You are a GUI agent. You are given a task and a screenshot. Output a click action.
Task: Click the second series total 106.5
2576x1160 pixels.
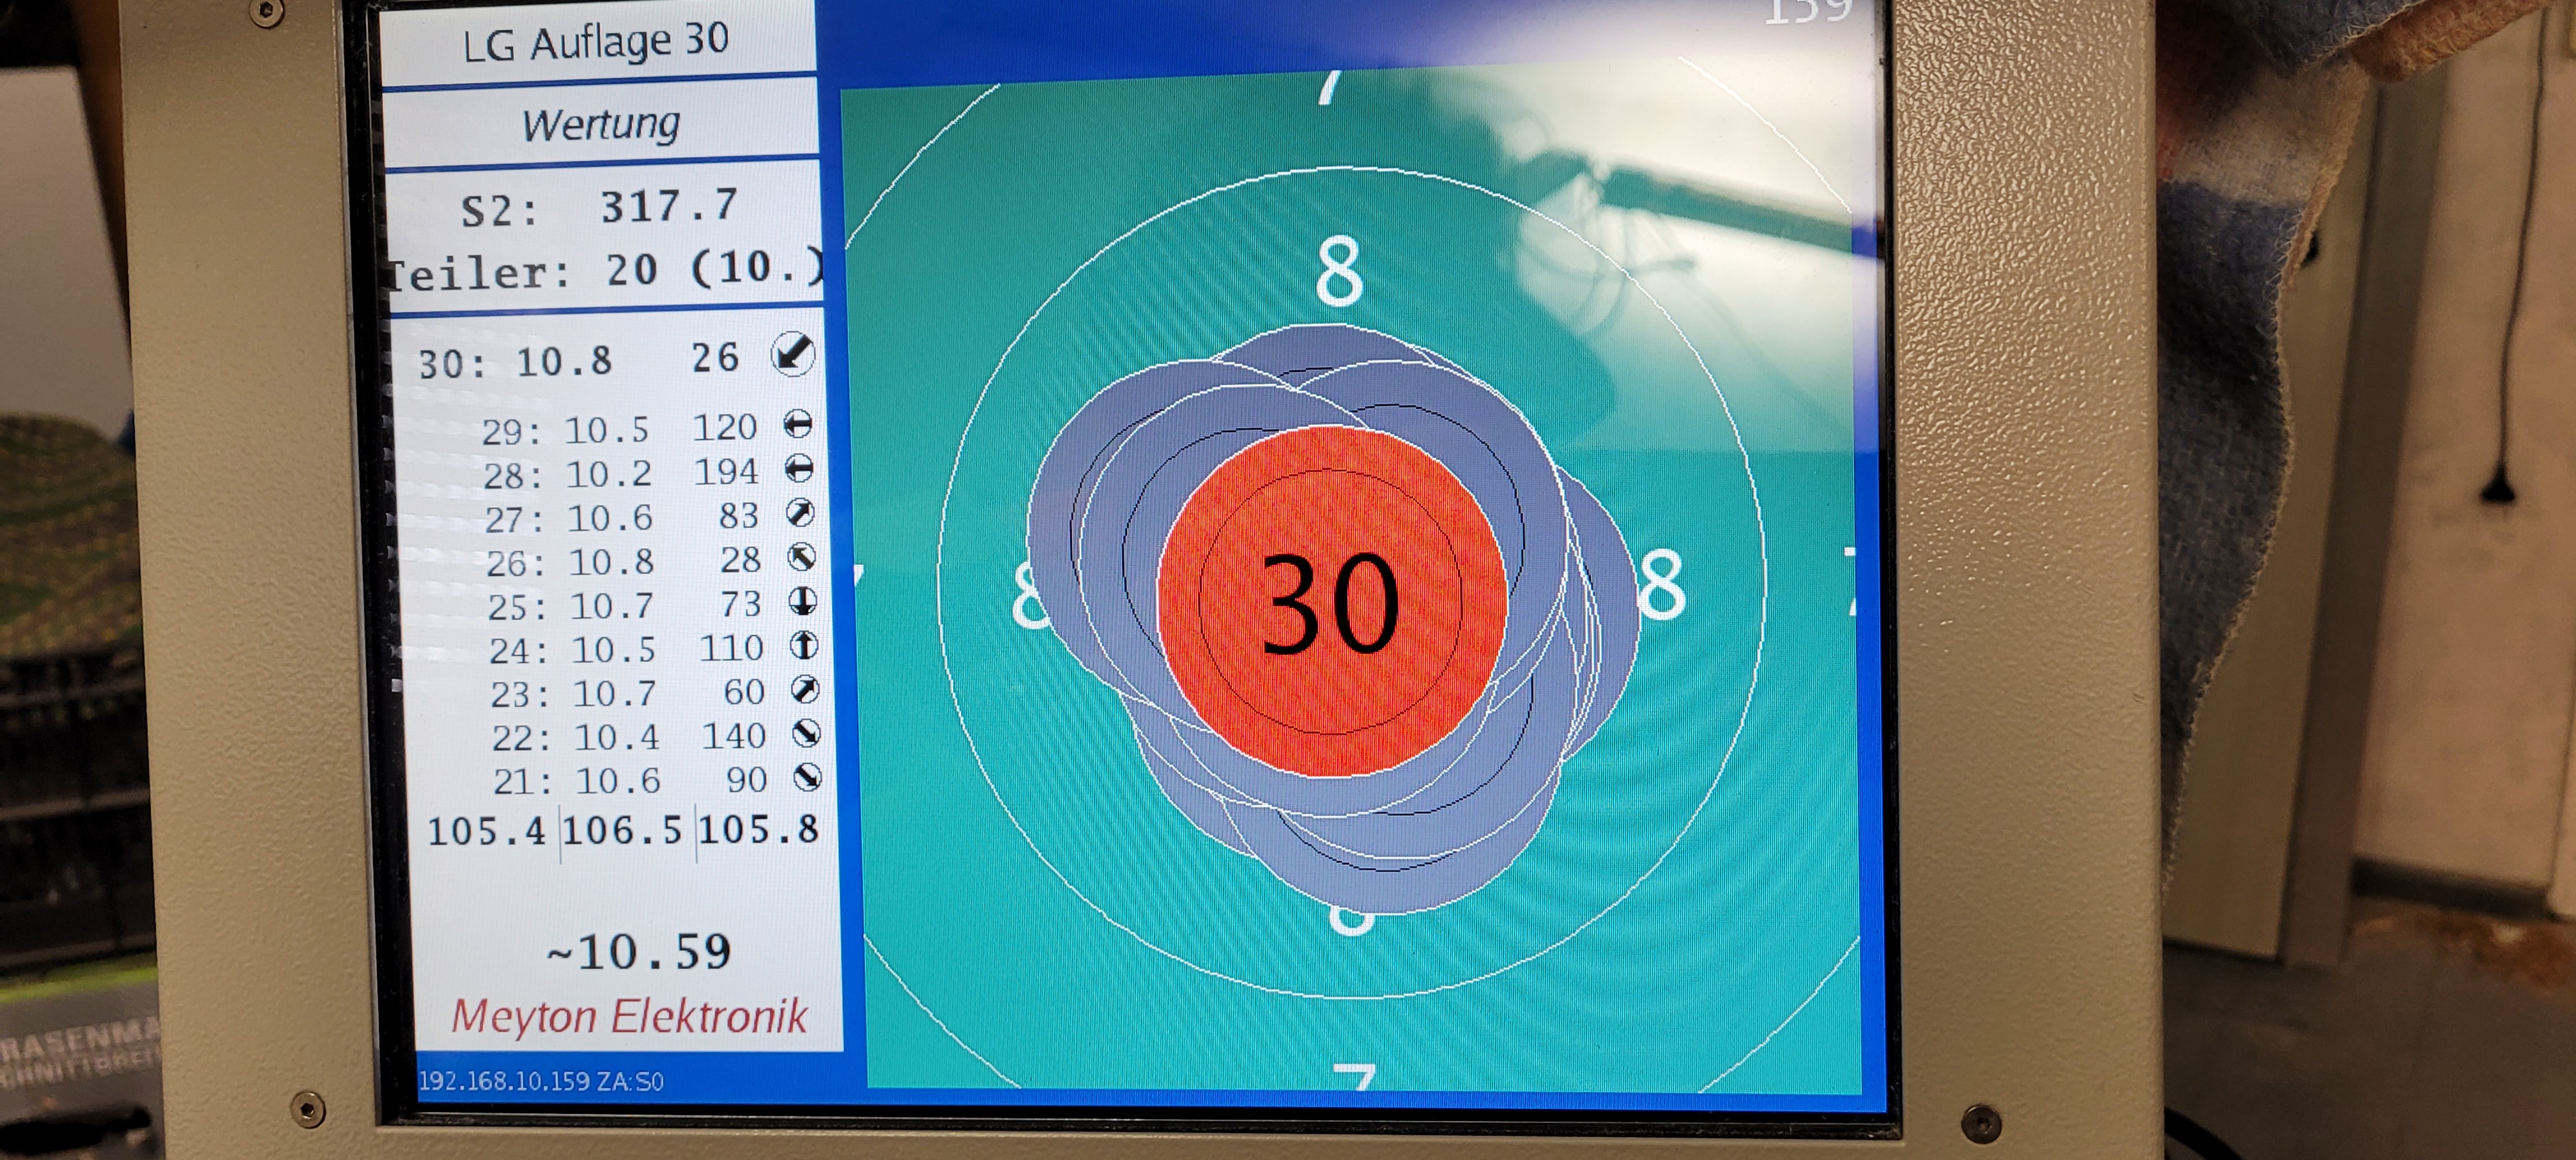(x=622, y=830)
